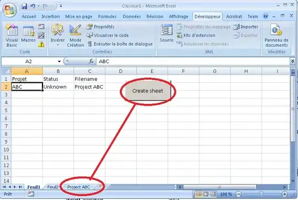
Task: Open the XML Source pane
Action: point(167,33)
